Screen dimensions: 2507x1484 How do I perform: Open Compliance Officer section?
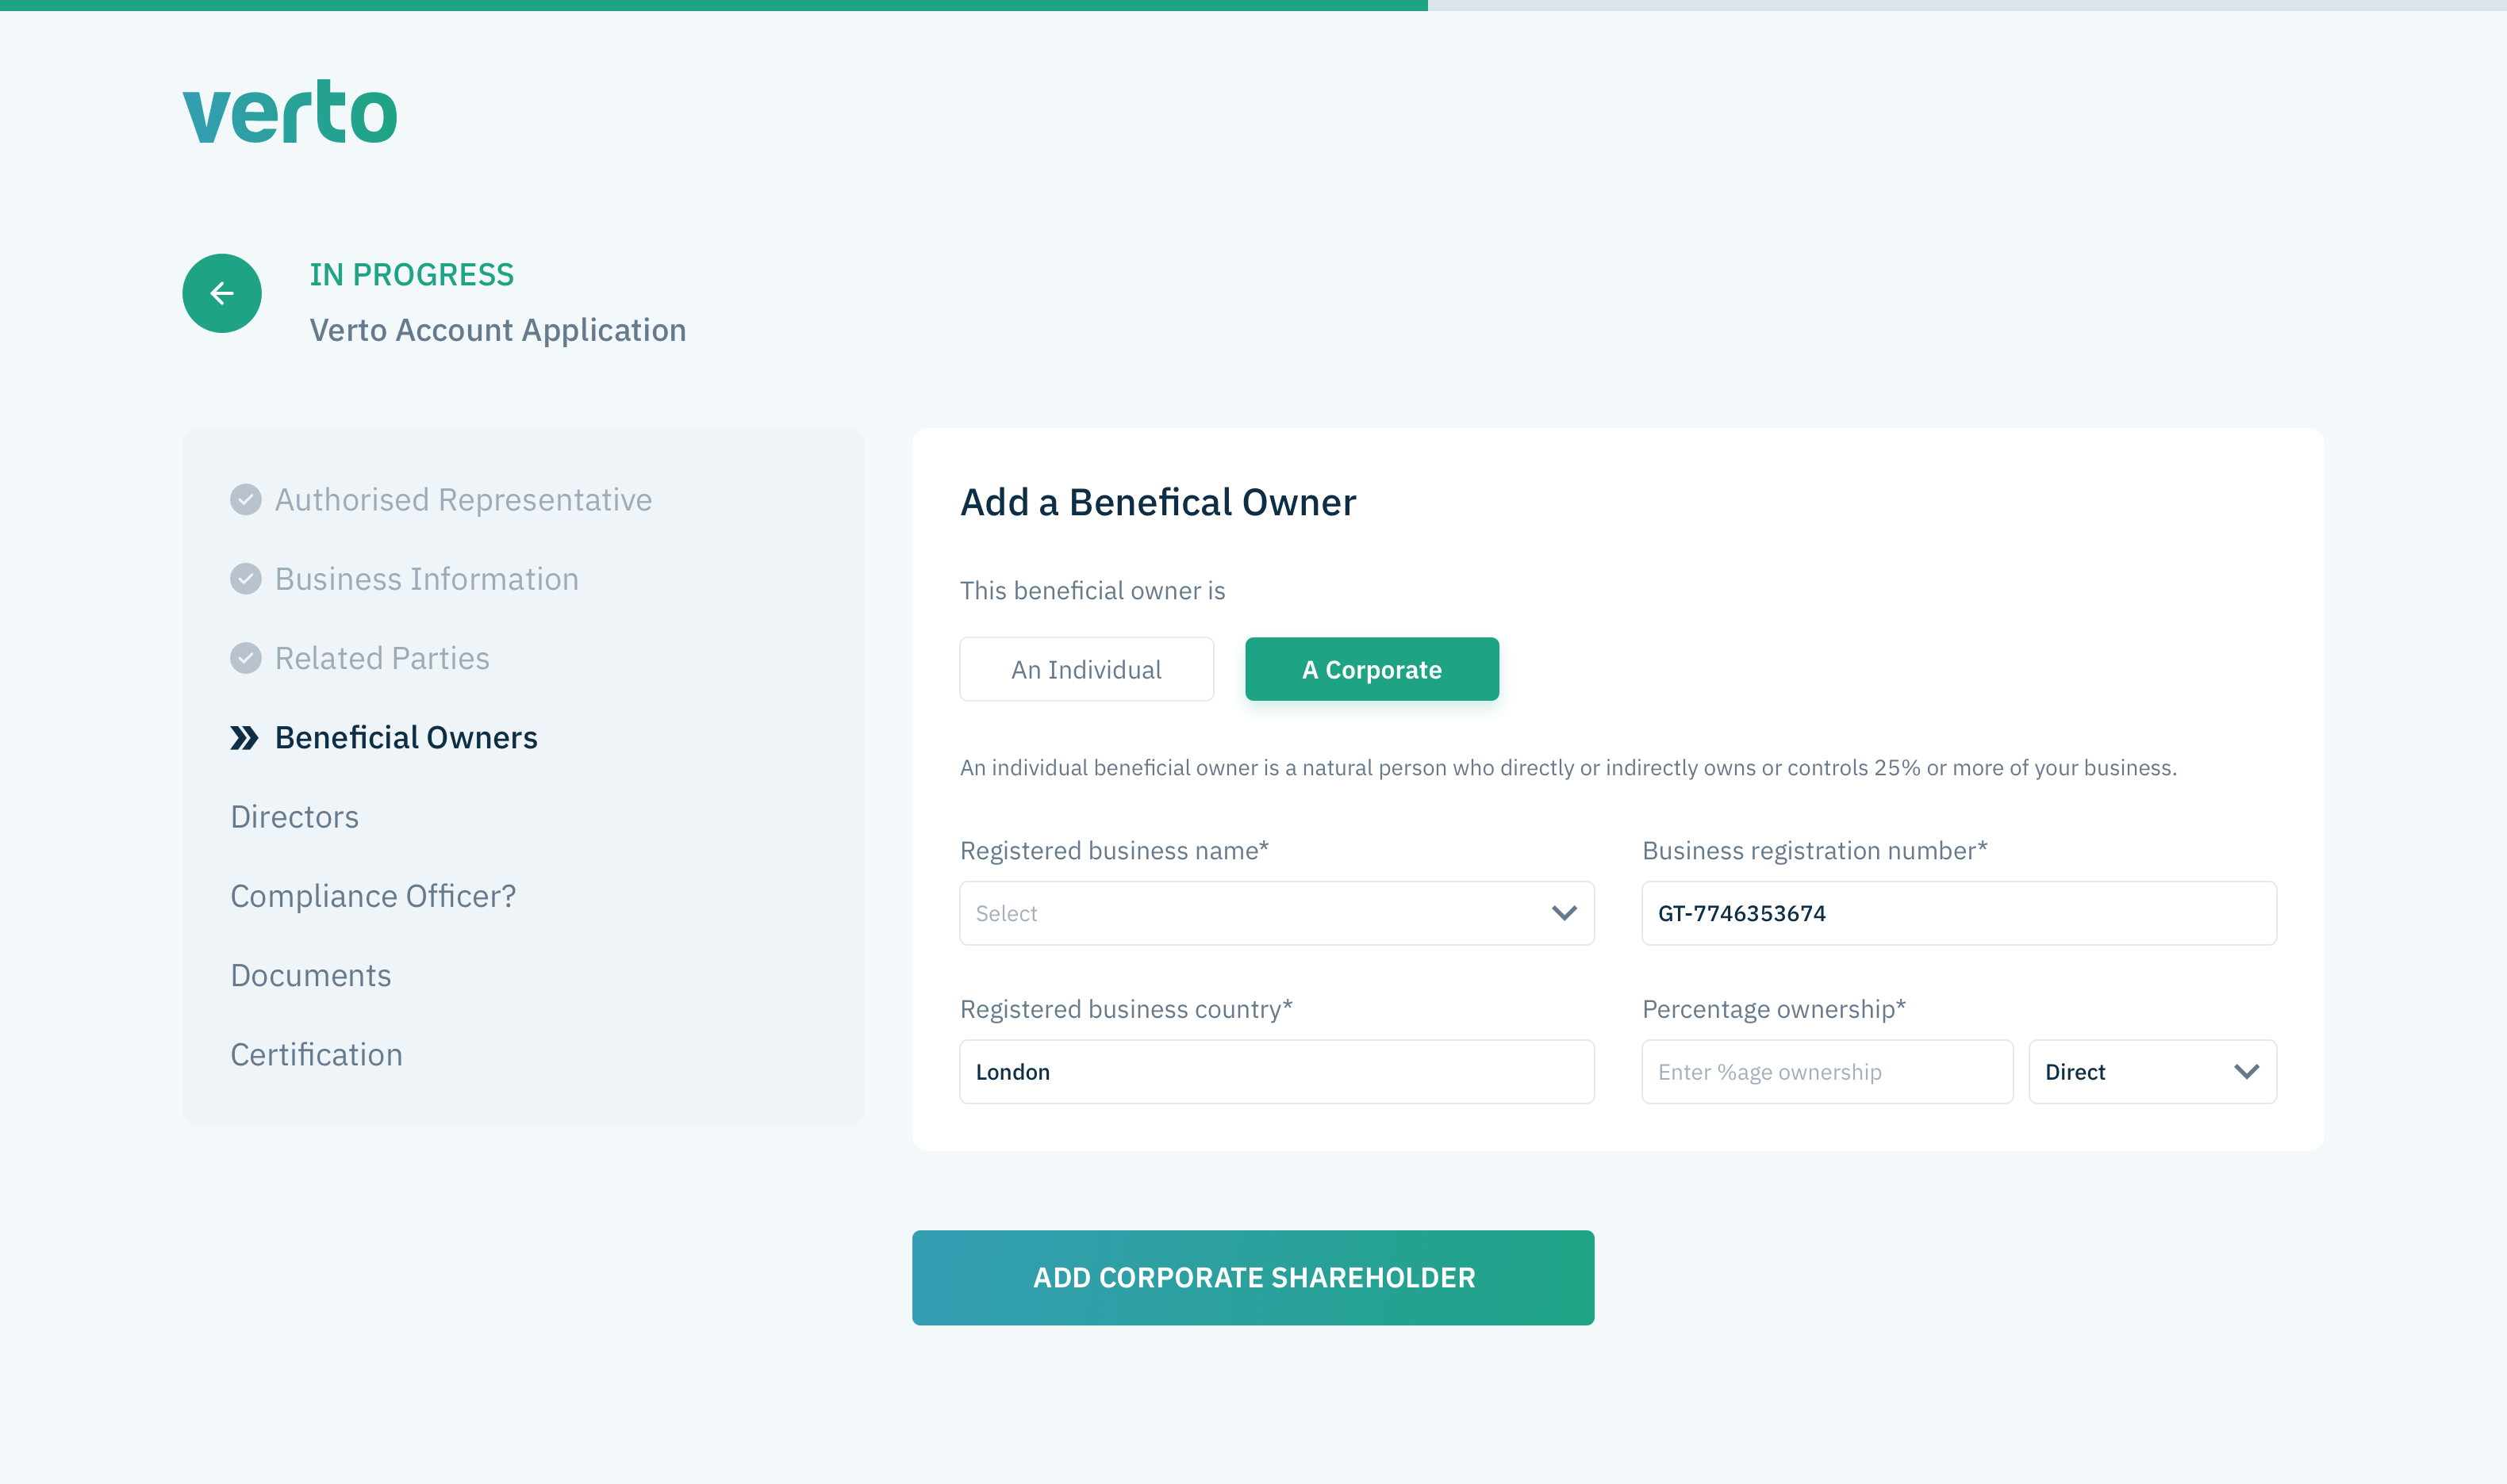pyautogui.click(x=372, y=896)
